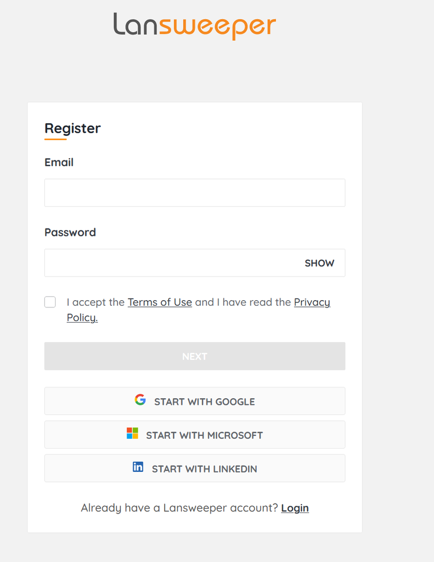Click the Google 'G' icon
Screen dimensions: 434x562
pyautogui.click(x=140, y=400)
